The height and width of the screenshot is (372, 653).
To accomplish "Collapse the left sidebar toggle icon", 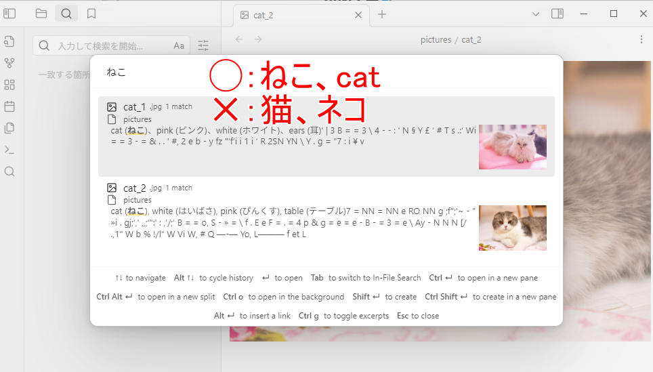I will tap(9, 14).
